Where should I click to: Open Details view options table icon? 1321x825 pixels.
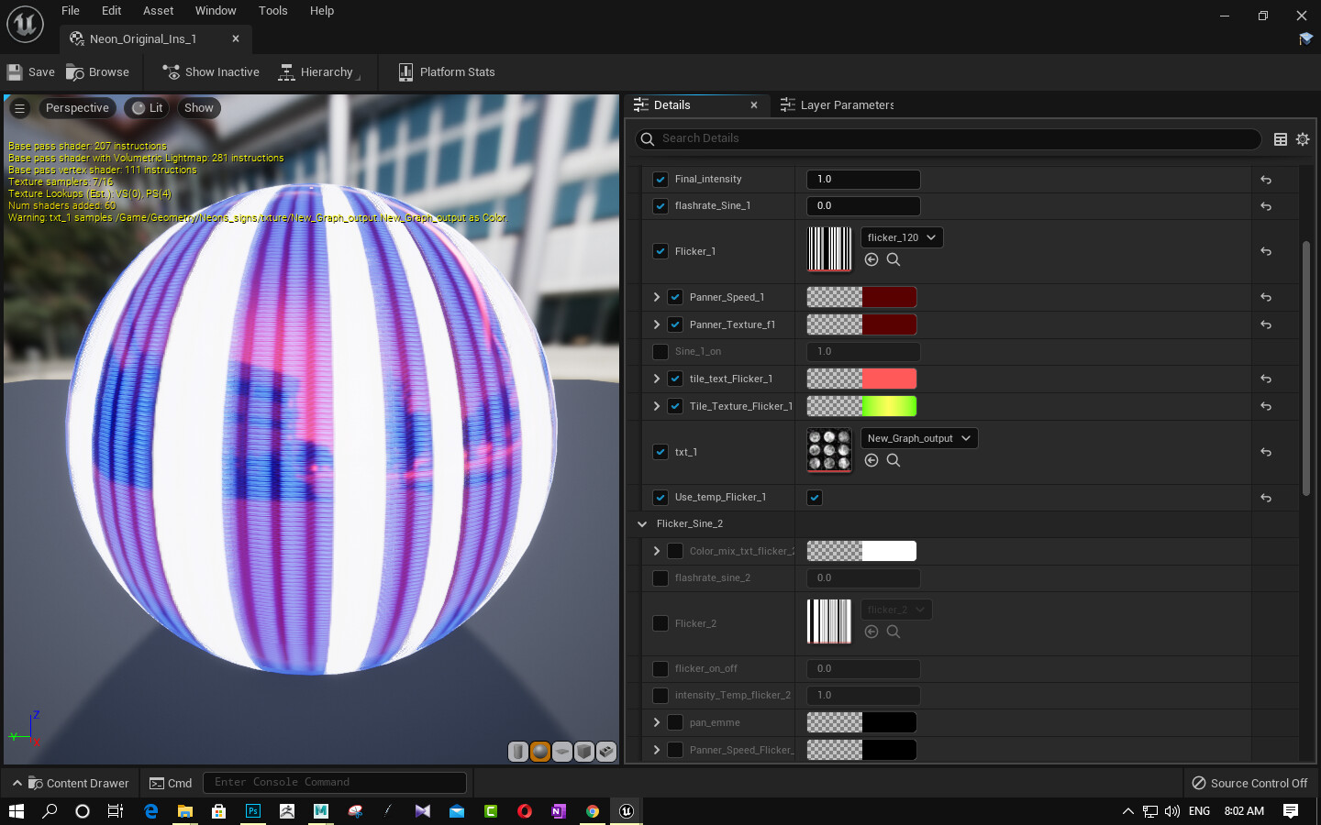tap(1281, 139)
